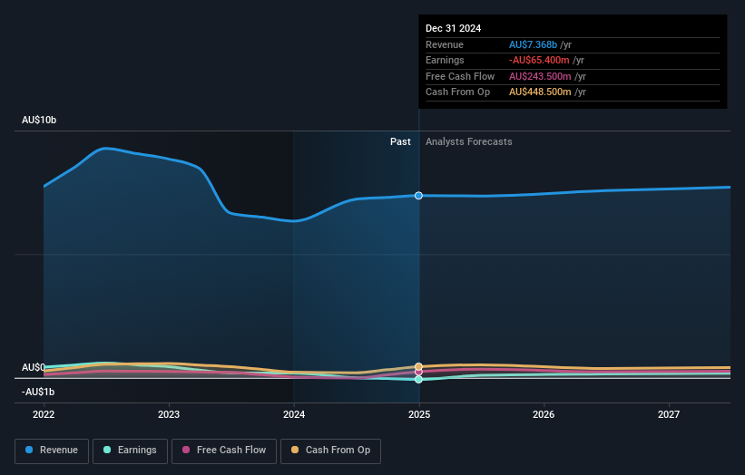Click the pink Free Cash Flow marker at 2025

[x=418, y=373]
